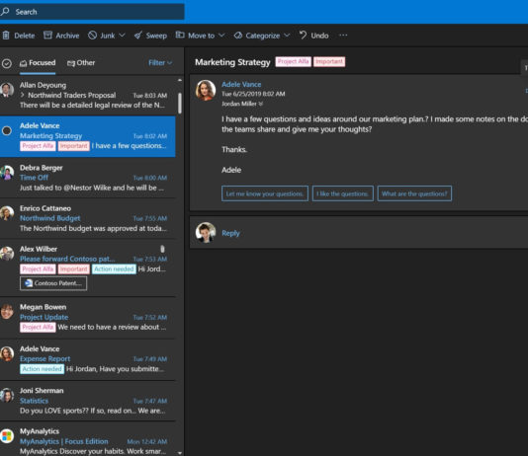Viewport: 528px width, 456px height.
Task: Undo the last action
Action: coord(313,36)
